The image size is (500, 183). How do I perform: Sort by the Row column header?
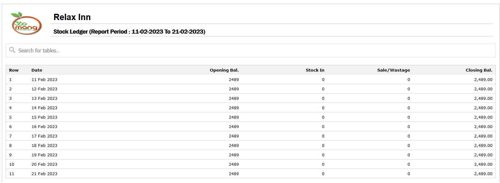coord(14,70)
